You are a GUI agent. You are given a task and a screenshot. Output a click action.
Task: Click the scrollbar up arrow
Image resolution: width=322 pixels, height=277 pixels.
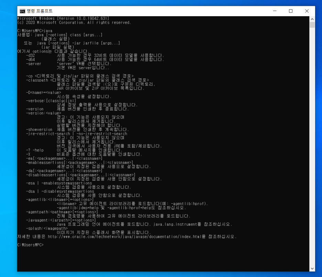(x=312, y=19)
